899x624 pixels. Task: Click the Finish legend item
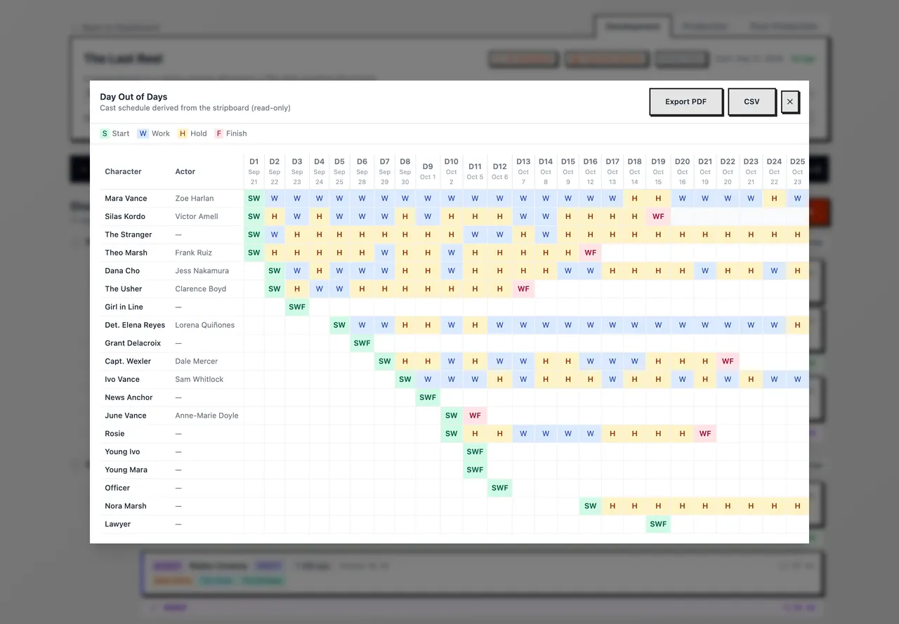[230, 133]
